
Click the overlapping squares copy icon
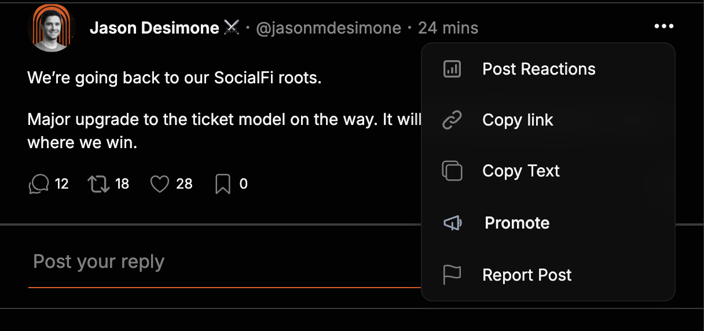click(452, 171)
